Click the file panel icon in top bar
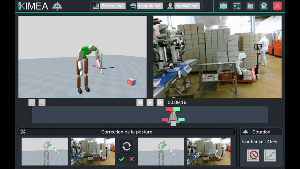The height and width of the screenshot is (169, 300). [x=250, y=6]
